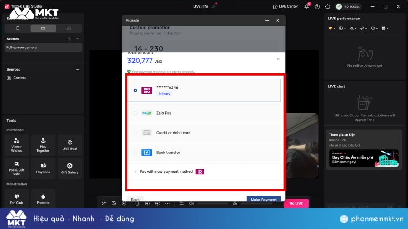
Task: Open LIVE Center
Action: 285,6
